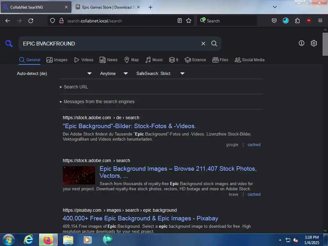Viewport: 328px width, 246px height.
Task: Open the Windows Start menu
Action: [9, 240]
